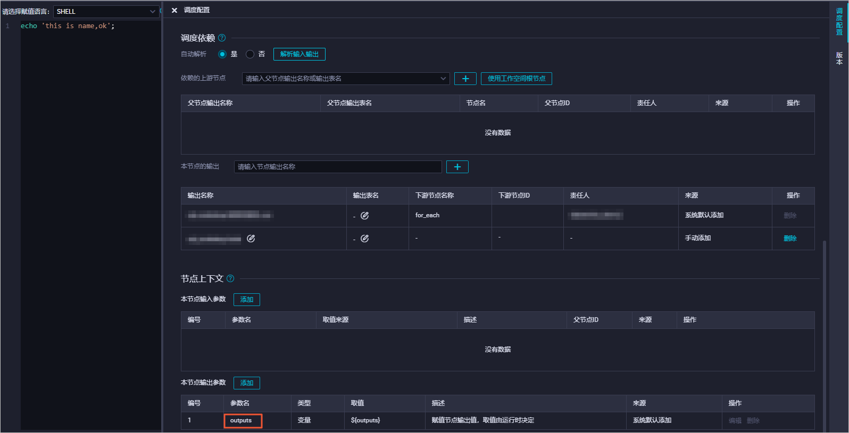Screen dimensions: 849x433
Task: Switch to the 版本 side tab
Action: pyautogui.click(x=839, y=58)
